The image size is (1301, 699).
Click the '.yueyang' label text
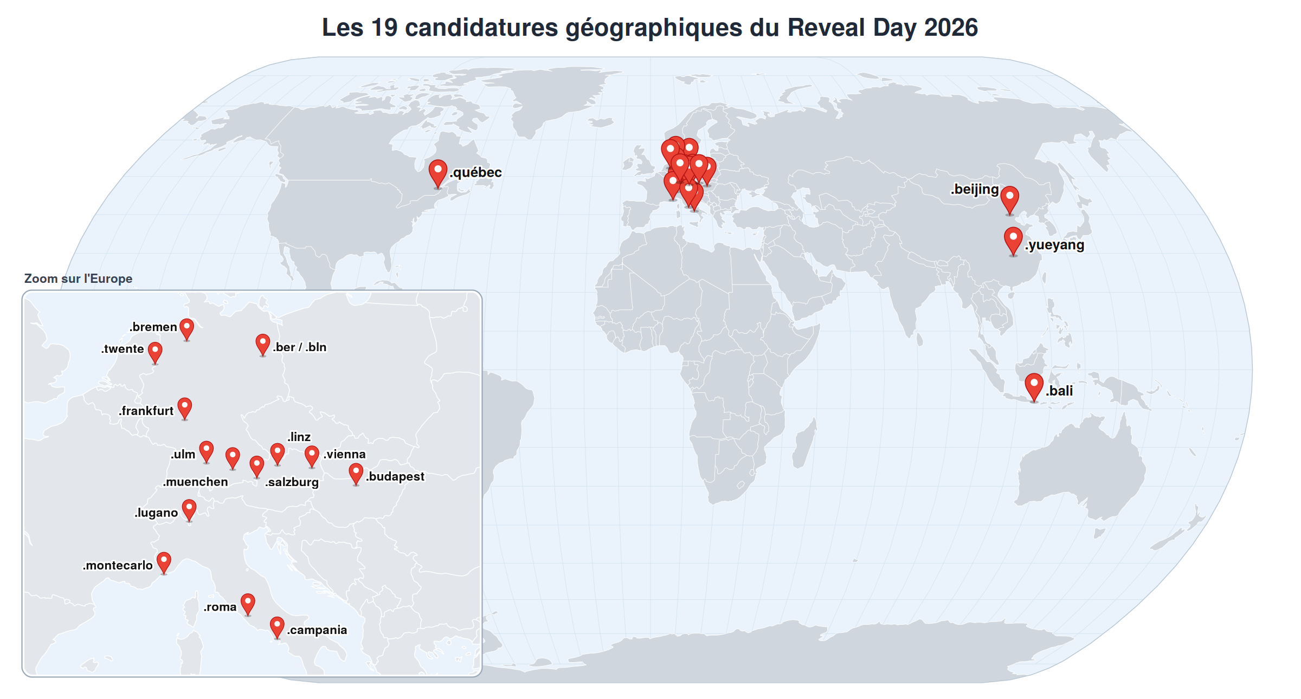click(x=1054, y=245)
